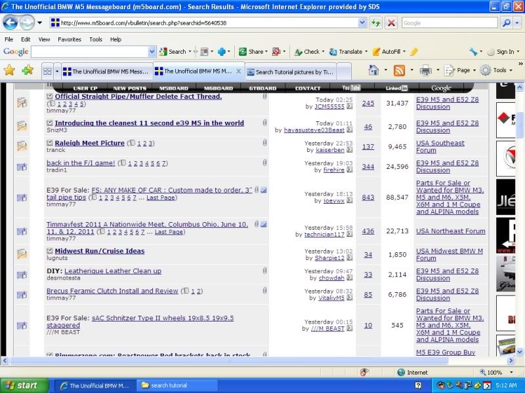This screenshot has width=525, height=393.
Task: Open the back in the F/I game! thread
Action: tap(81, 163)
